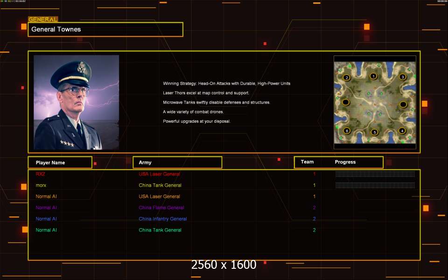Click General Townes' portrait image
The image size is (448, 280).
click(76, 102)
